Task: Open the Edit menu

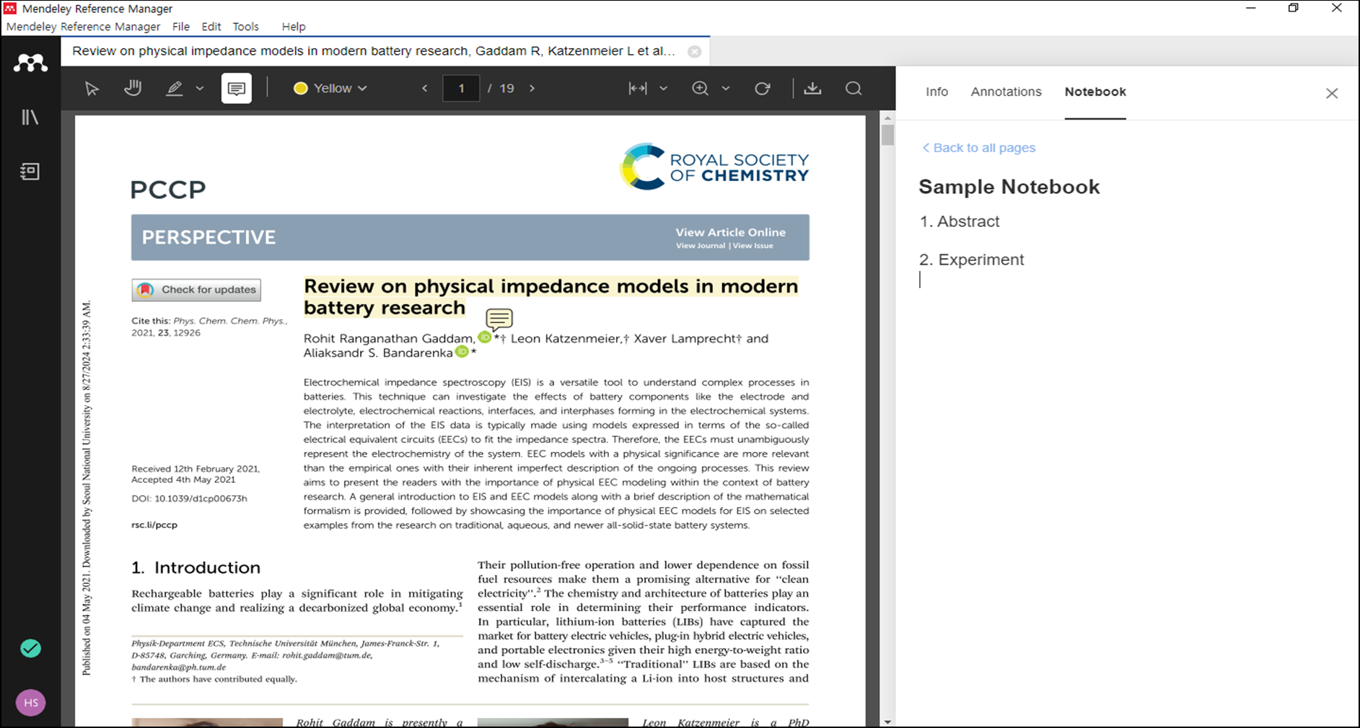Action: pos(211,27)
